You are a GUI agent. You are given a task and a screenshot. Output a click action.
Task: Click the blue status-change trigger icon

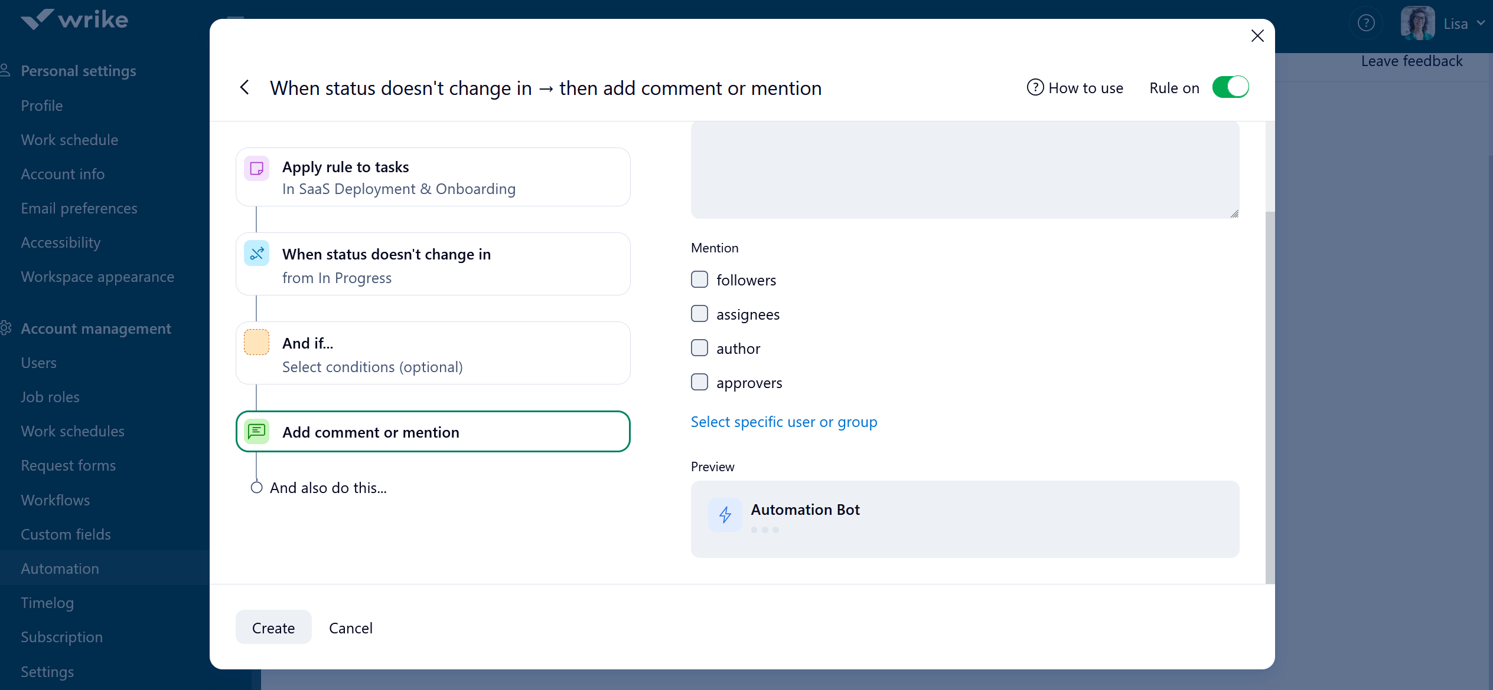coord(257,254)
